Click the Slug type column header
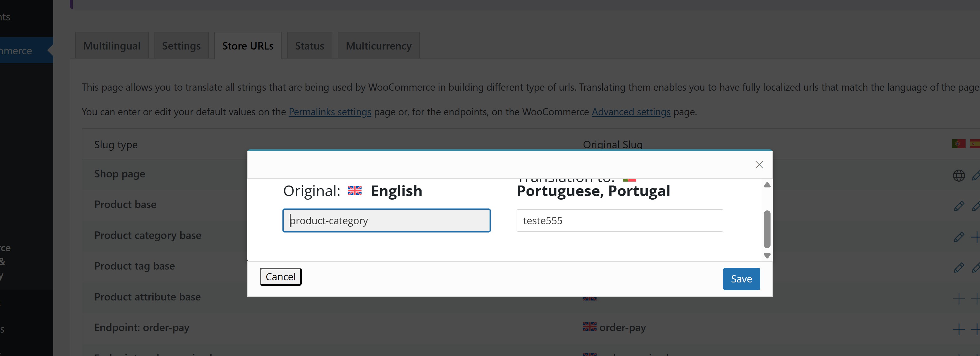This screenshot has width=980, height=356. click(116, 145)
